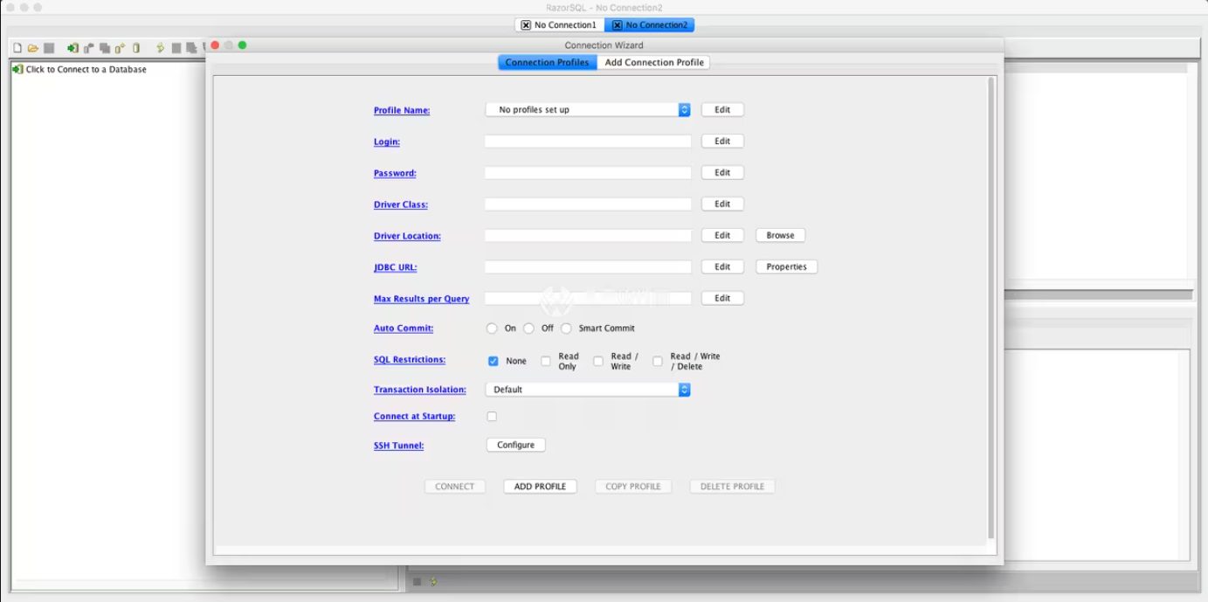
Task: Click the new file icon in toolbar
Action: pos(17,48)
